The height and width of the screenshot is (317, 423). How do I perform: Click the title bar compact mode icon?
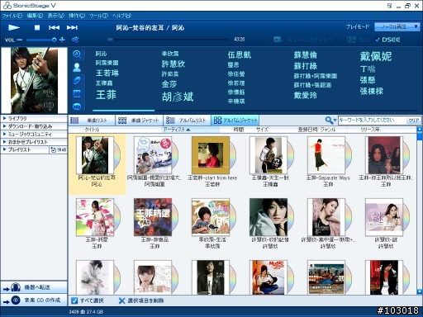(389, 6)
